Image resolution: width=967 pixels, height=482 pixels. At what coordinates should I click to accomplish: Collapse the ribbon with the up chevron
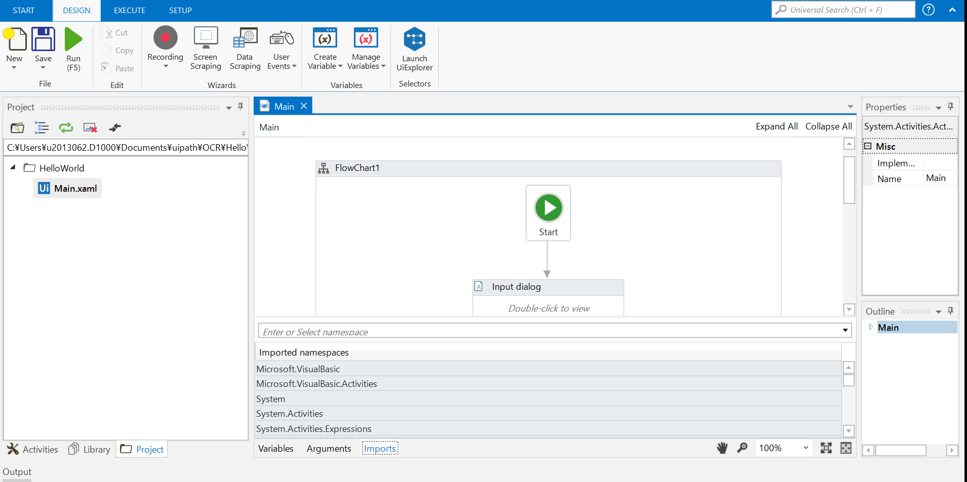pos(952,10)
